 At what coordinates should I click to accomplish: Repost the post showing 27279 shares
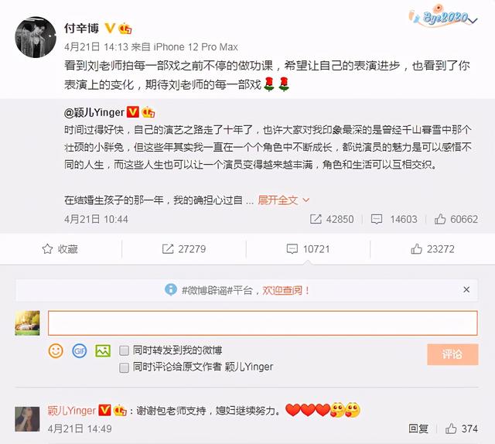(x=184, y=249)
